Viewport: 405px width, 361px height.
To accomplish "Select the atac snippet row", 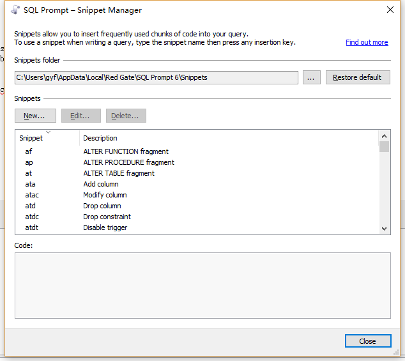I will tap(197, 195).
